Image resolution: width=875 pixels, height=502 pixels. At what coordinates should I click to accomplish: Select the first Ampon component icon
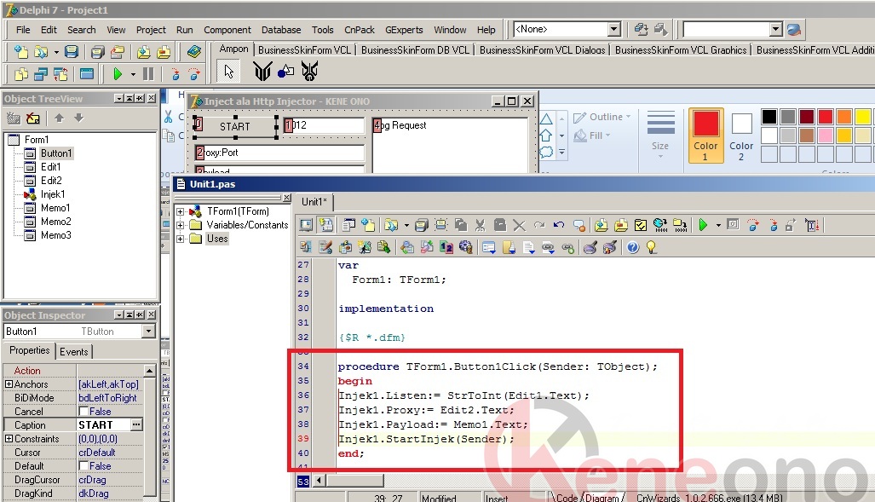(x=262, y=71)
